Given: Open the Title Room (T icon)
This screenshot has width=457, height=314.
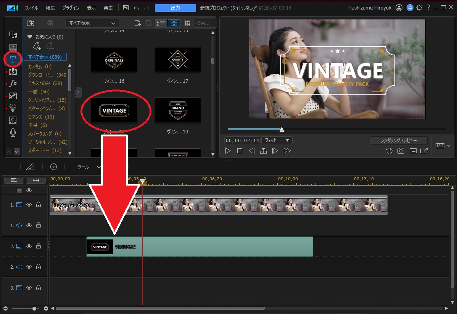Looking at the screenshot, I should 13,59.
